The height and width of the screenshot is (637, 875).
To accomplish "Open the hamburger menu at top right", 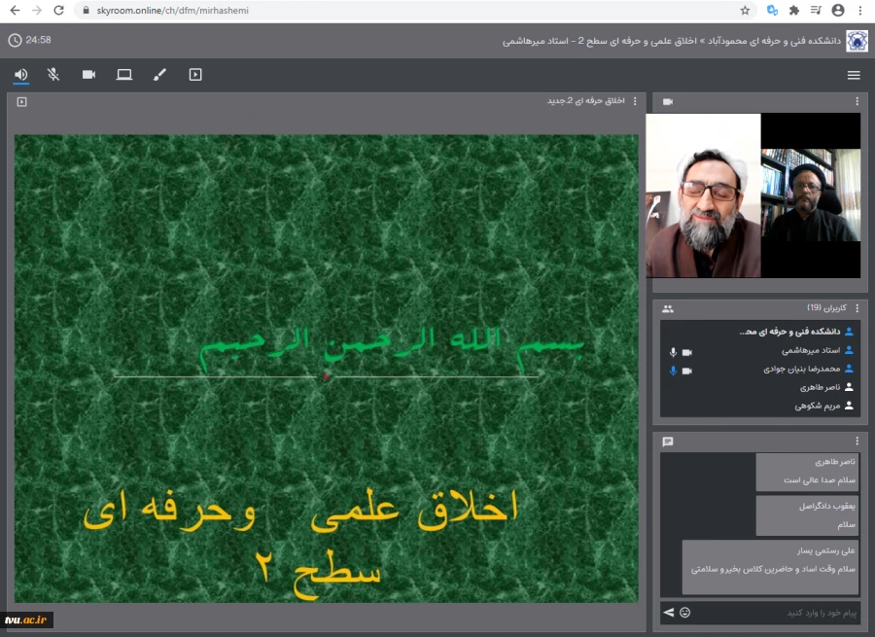I will pos(855,74).
